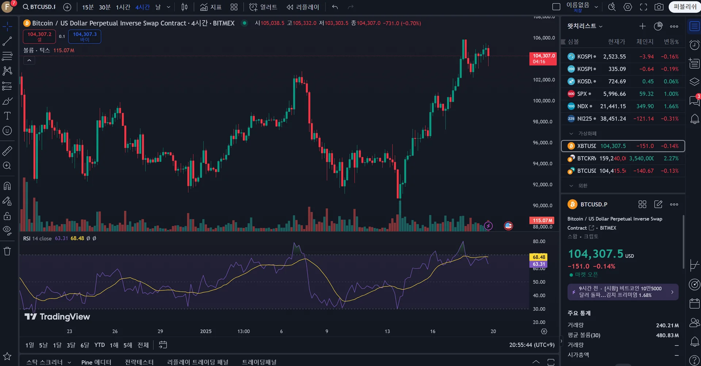Add symbol to compare with plus icon
701x366 pixels.
pyautogui.click(x=67, y=7)
